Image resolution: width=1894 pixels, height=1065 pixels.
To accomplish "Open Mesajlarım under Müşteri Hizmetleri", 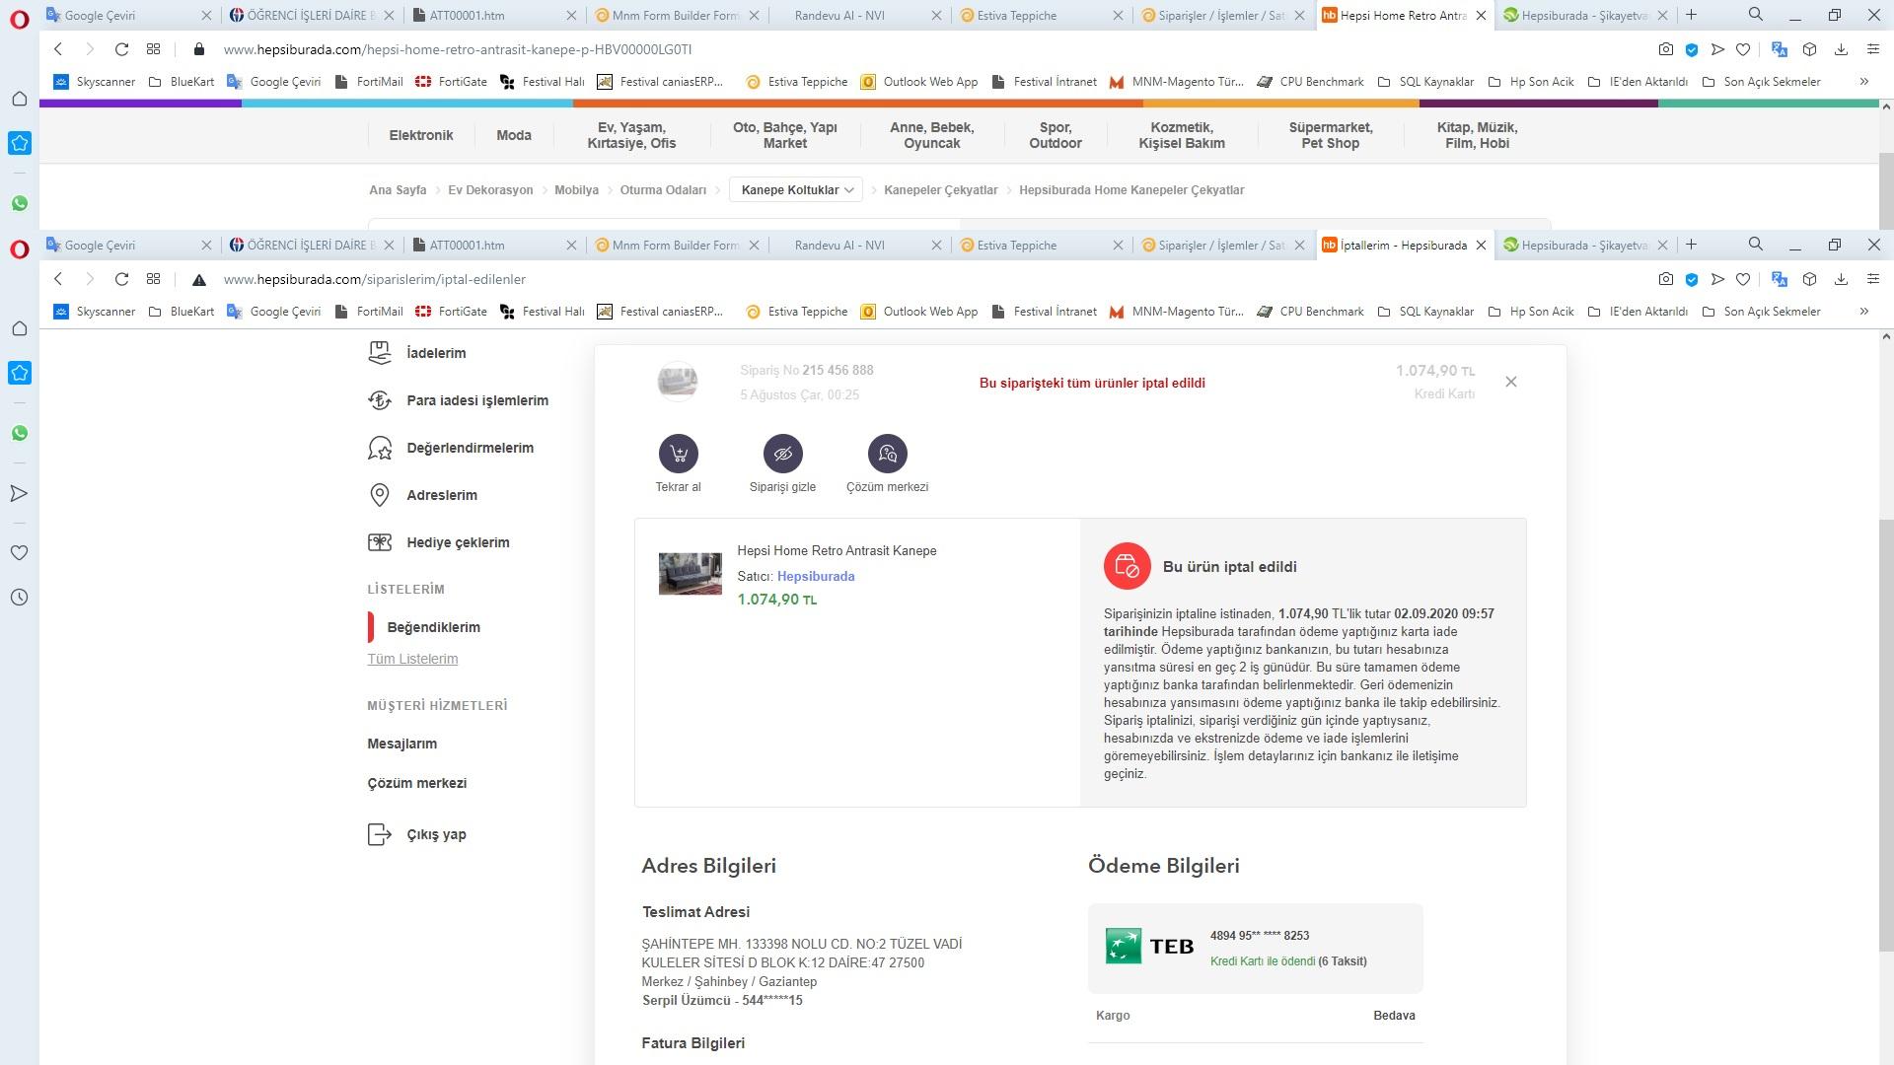I will [401, 744].
